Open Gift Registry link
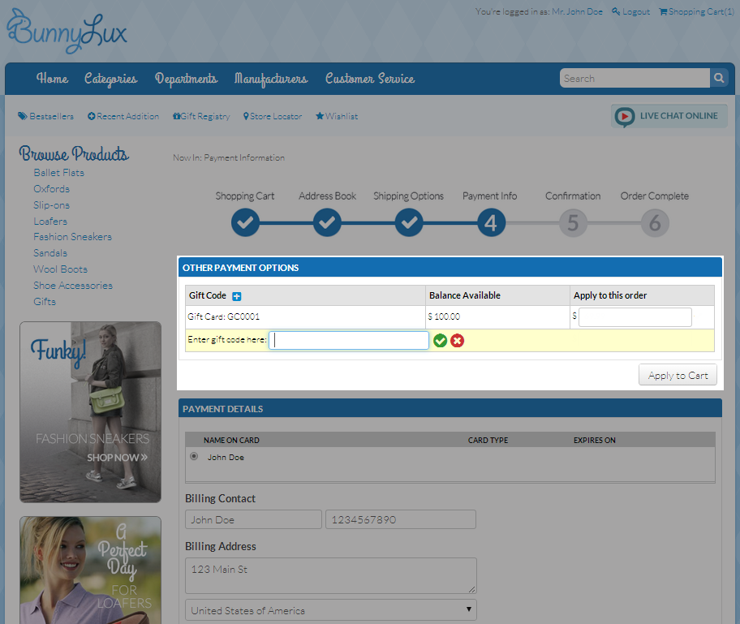The height and width of the screenshot is (624, 740). point(201,116)
